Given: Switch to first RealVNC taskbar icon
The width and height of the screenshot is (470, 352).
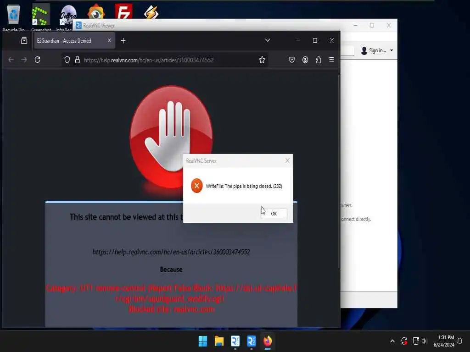Looking at the screenshot, I should (235, 341).
